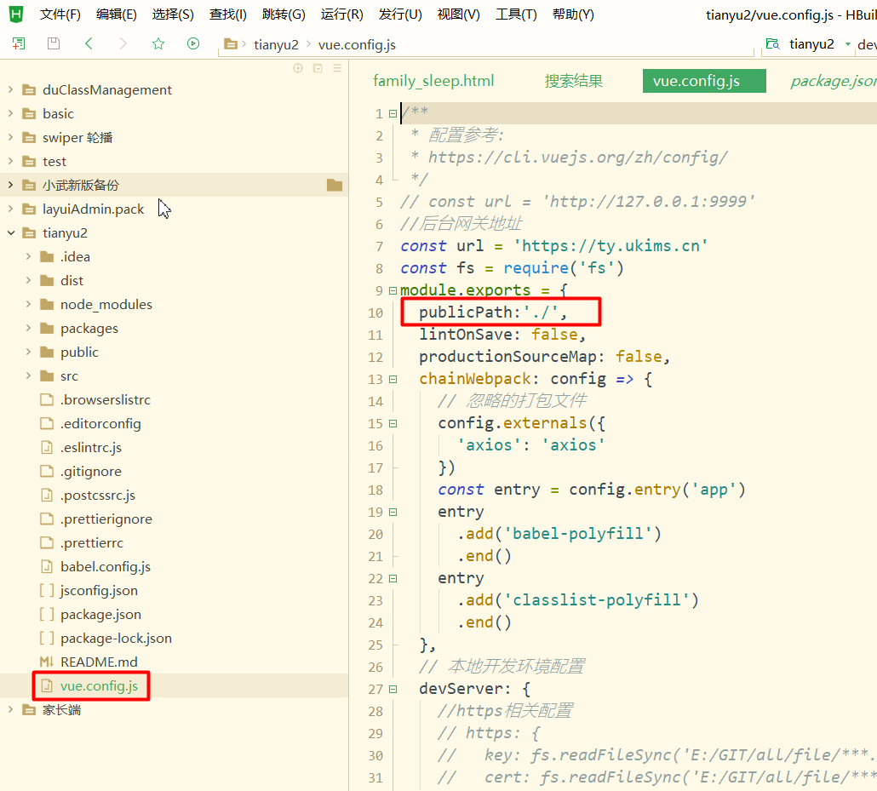Click the New File icon in the toolbar

tap(19, 43)
